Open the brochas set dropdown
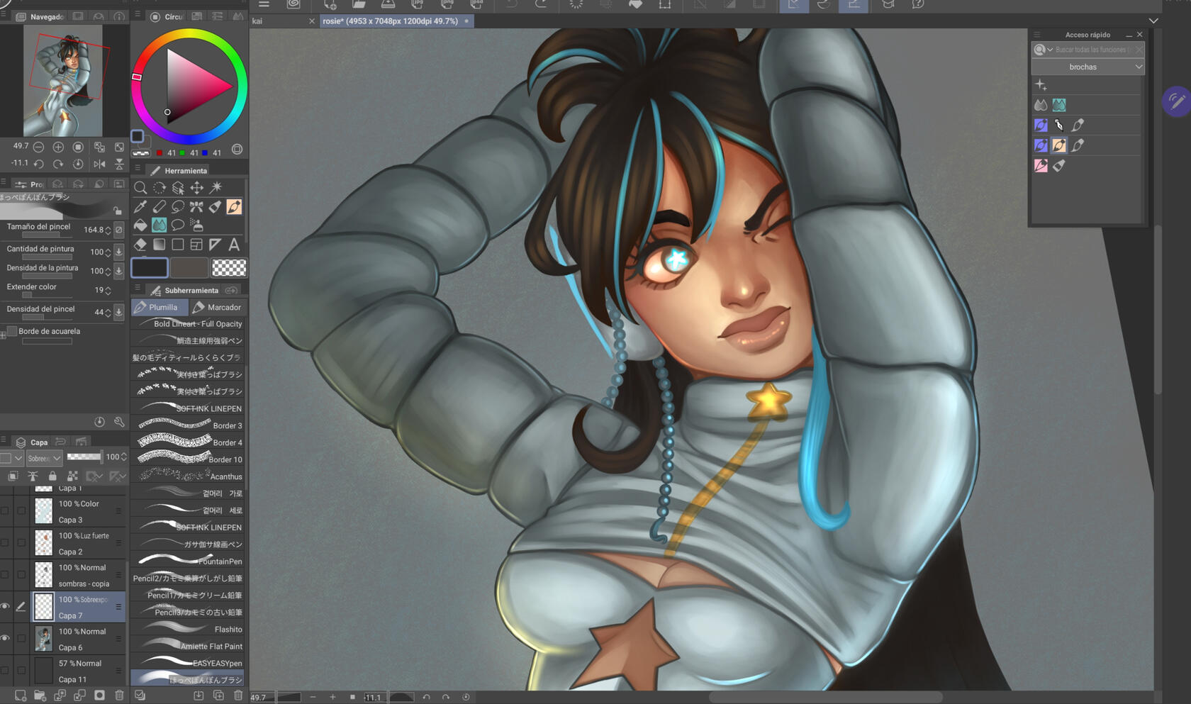 [x=1088, y=67]
